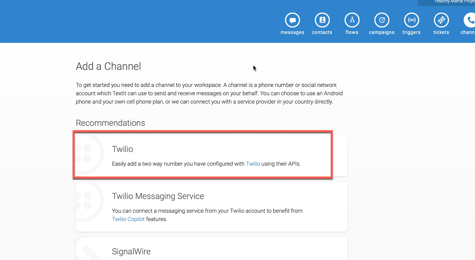The width and height of the screenshot is (475, 260).
Task: Click the 'contacts' nav label
Action: click(x=322, y=32)
